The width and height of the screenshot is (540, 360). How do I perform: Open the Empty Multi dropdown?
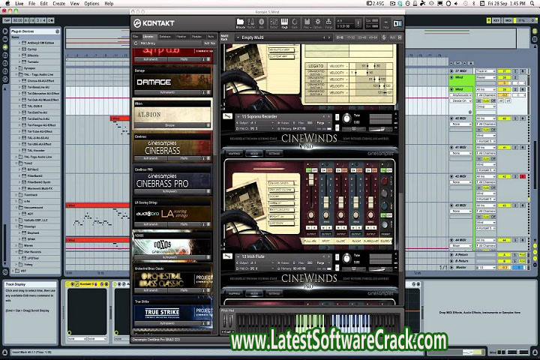coord(238,37)
